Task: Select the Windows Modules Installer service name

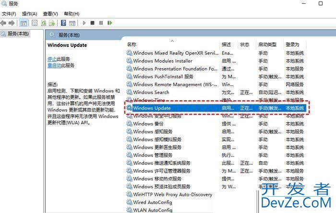Action: [163, 61]
